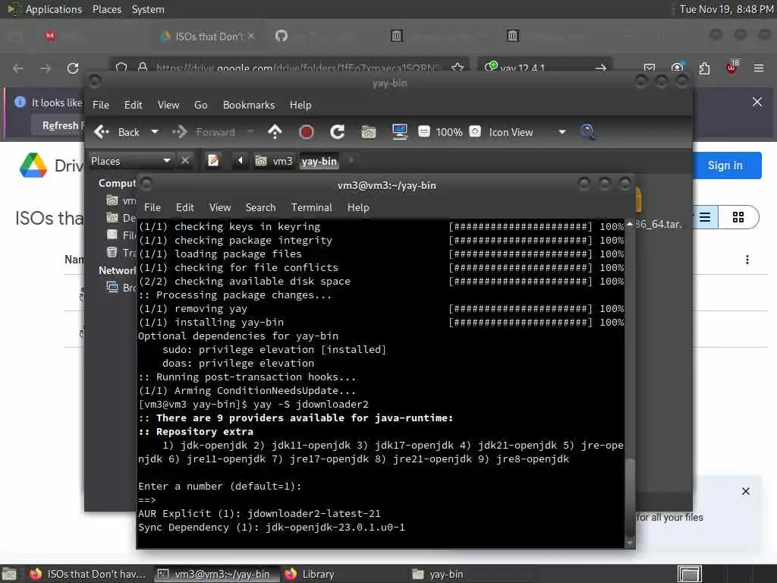
Task: Toggle the location edit pencil button
Action: point(213,161)
